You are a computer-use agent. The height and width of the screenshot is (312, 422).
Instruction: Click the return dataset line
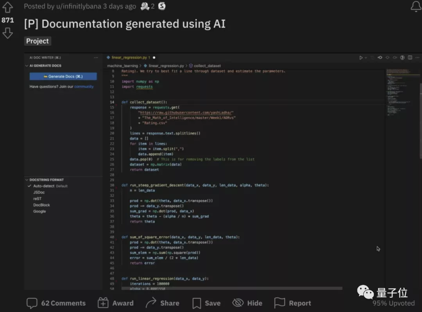pos(144,170)
